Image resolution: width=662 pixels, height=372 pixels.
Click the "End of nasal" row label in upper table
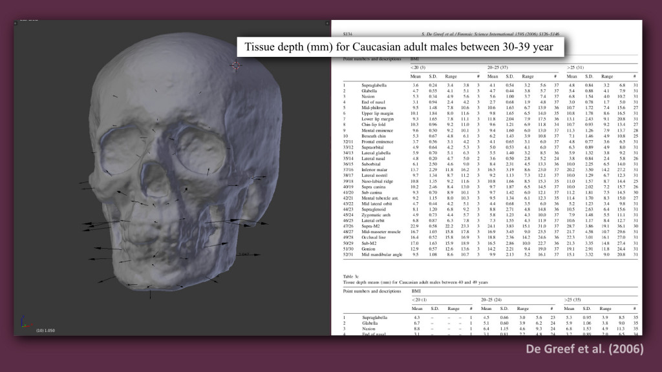(373, 102)
